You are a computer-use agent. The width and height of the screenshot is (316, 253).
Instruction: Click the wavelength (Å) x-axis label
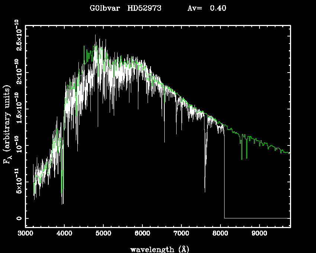(158, 249)
